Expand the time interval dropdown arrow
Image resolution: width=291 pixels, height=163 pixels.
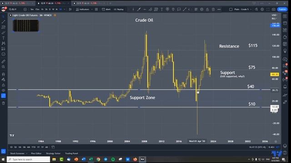point(65,10)
